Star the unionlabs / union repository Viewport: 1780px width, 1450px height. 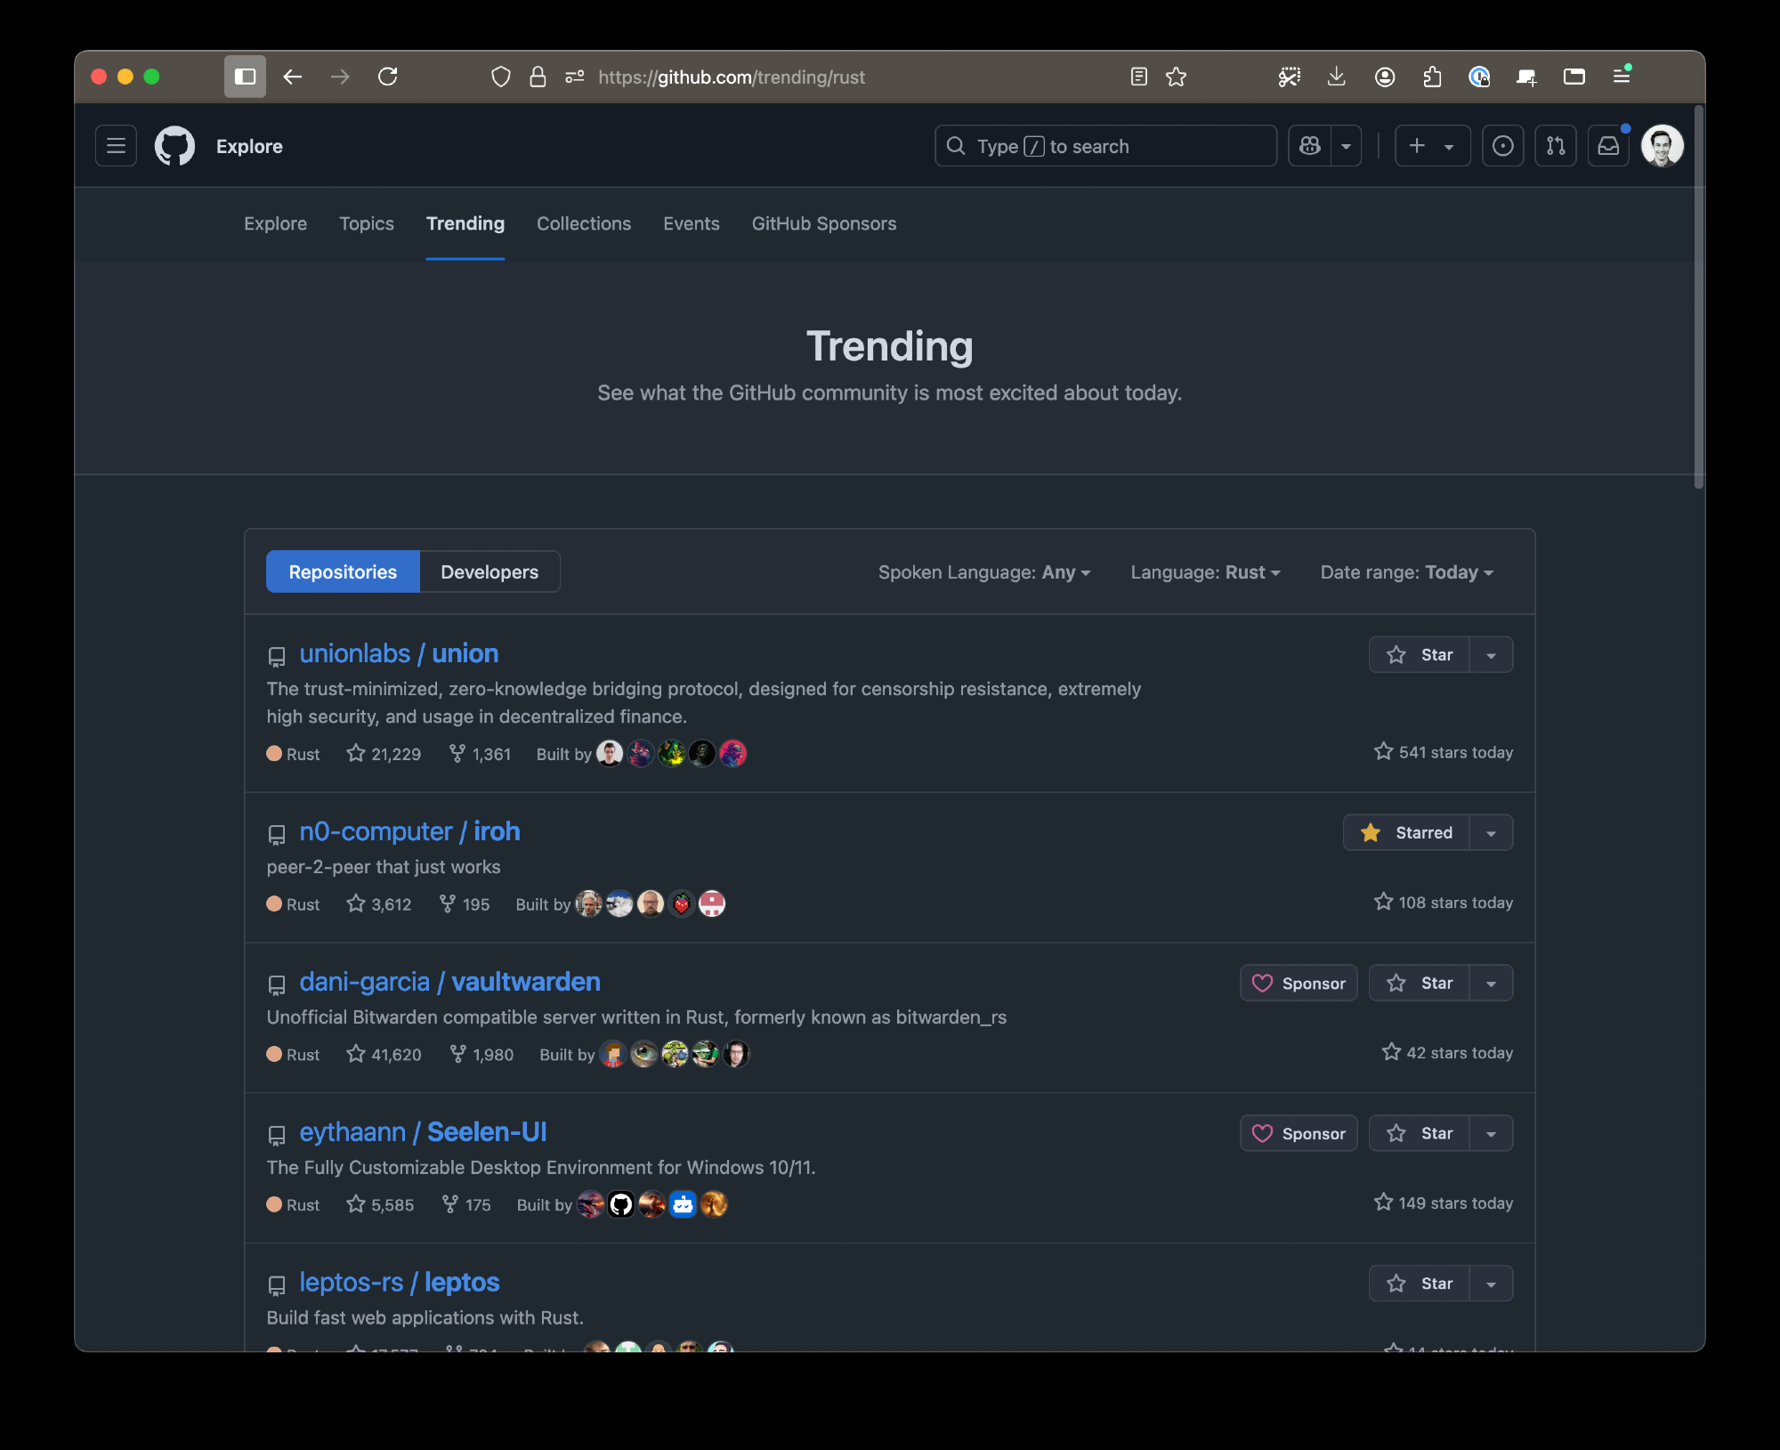coord(1420,655)
